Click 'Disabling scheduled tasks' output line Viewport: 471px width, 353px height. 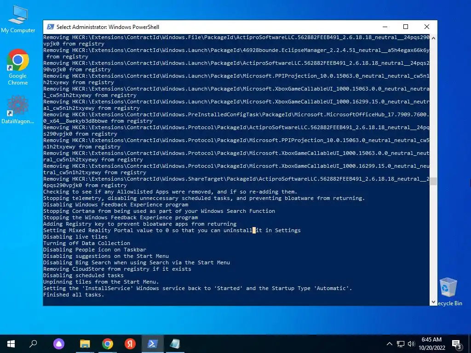[83, 276]
